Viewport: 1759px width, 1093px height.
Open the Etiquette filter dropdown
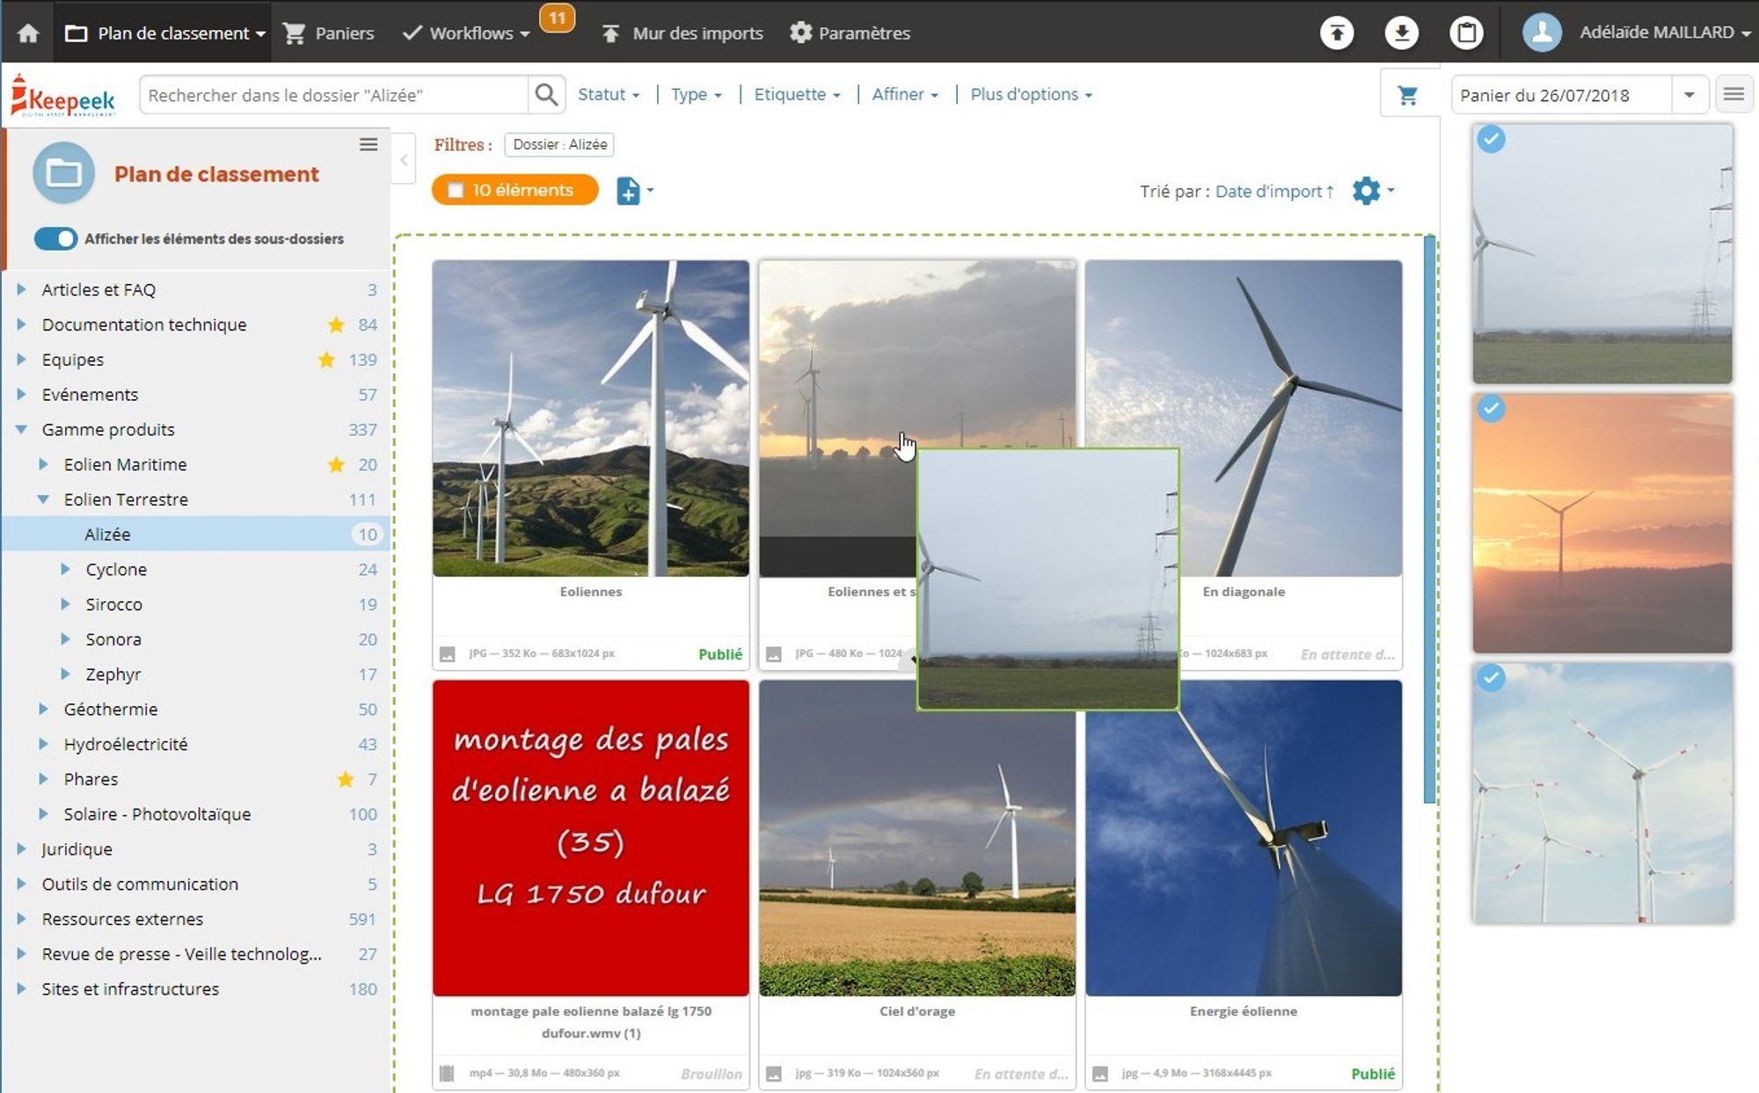(x=797, y=95)
